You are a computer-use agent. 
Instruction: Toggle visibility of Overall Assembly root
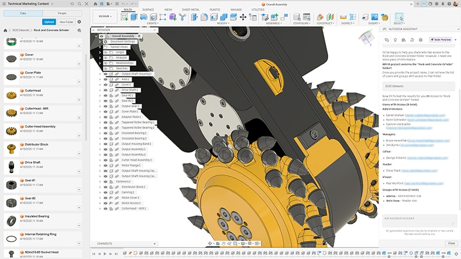(101, 36)
